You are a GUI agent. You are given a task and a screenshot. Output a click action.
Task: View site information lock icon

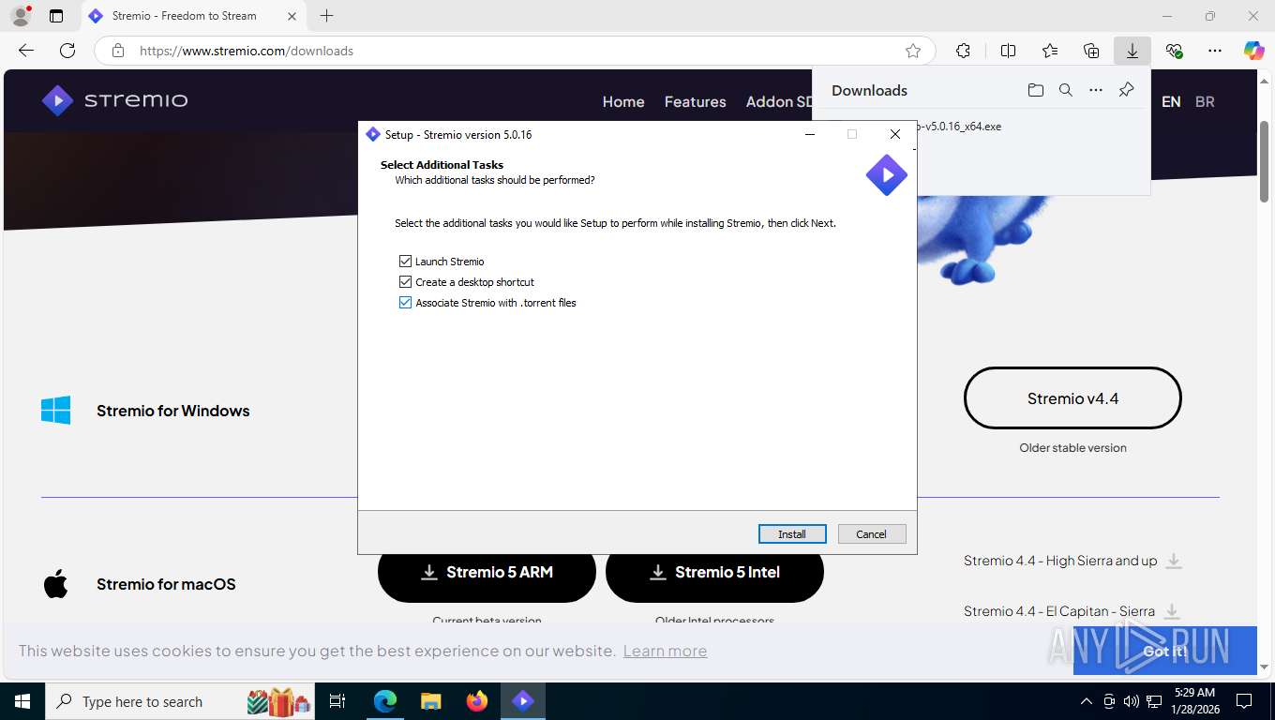coord(117,51)
